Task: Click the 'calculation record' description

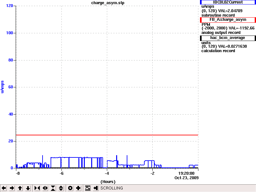Action: pos(218,51)
